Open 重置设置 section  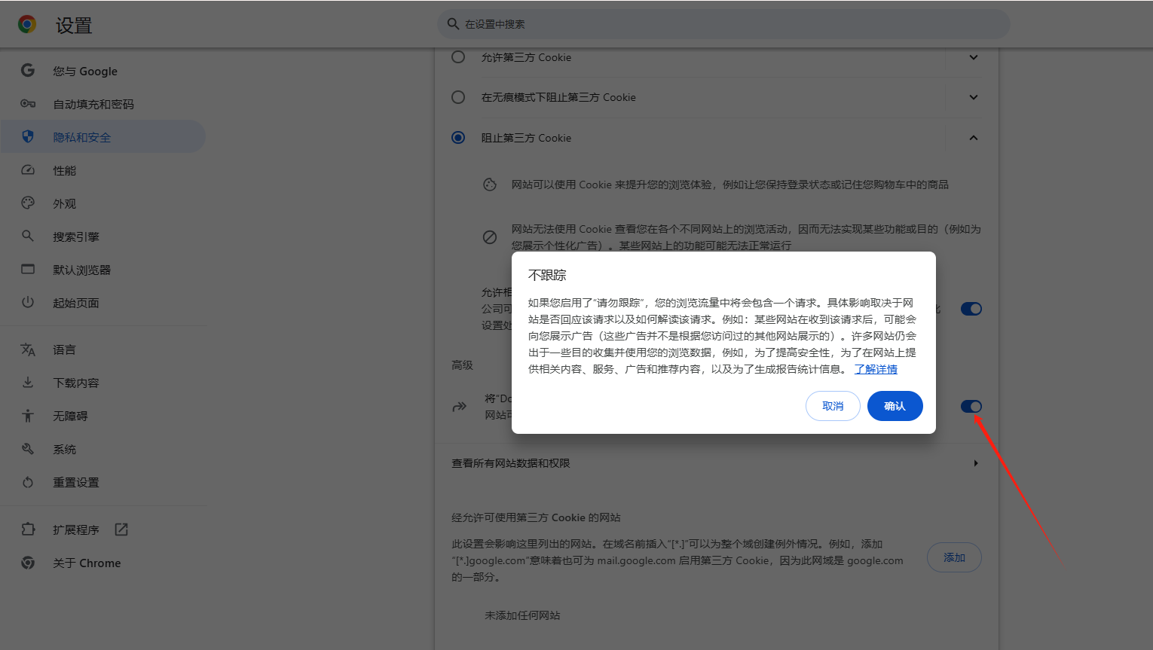click(x=103, y=482)
